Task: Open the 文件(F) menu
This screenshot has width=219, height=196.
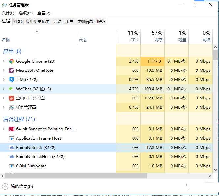Action: 8,13
